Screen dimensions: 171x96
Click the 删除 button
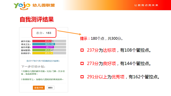point(50,88)
